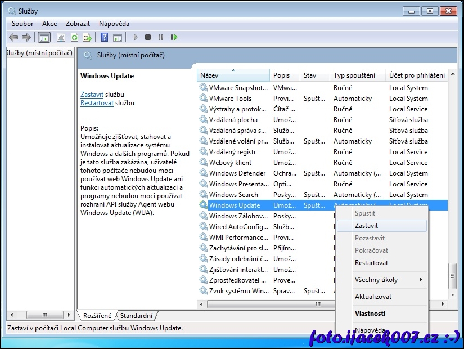Image resolution: width=464 pixels, height=349 pixels.
Task: Click the Export list toolbar icon
Action: point(87,37)
